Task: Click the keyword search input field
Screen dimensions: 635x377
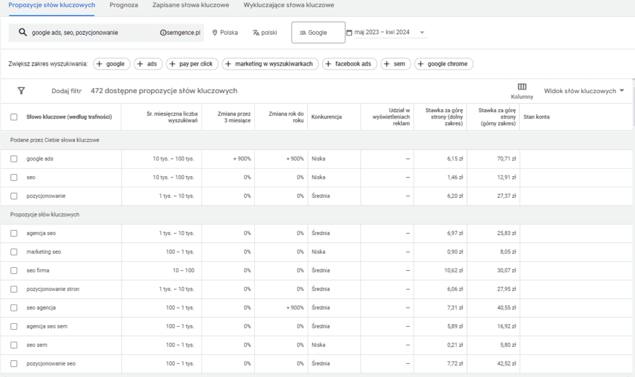Action: tap(93, 33)
